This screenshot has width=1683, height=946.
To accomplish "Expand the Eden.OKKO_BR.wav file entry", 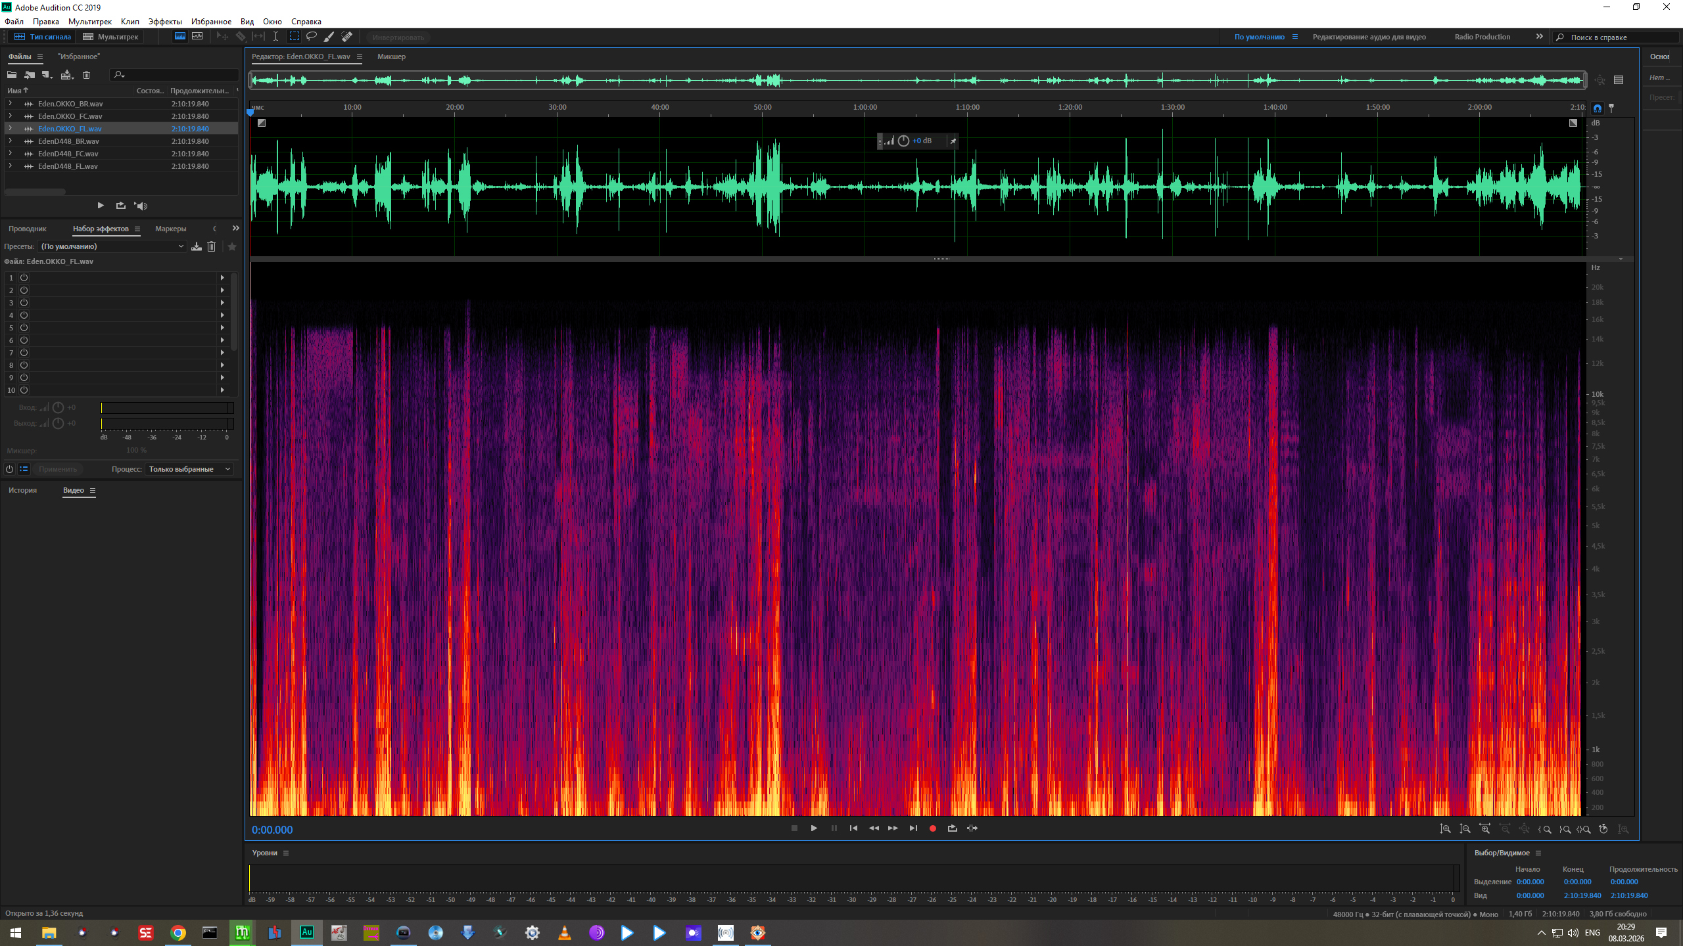I will pyautogui.click(x=10, y=104).
